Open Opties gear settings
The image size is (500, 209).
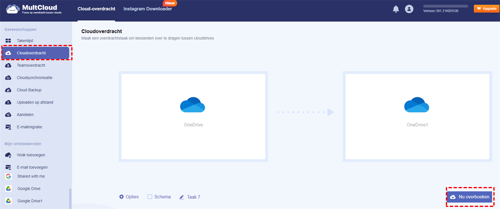click(x=129, y=197)
